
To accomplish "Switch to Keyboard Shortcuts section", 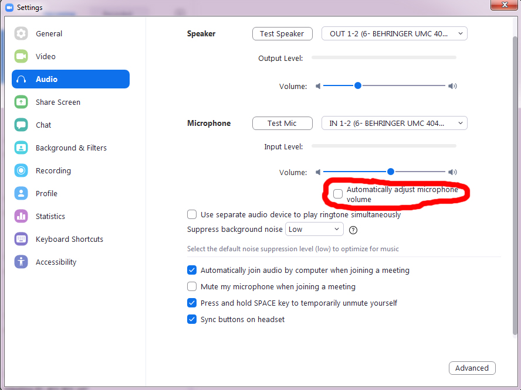I will pyautogui.click(x=69, y=239).
